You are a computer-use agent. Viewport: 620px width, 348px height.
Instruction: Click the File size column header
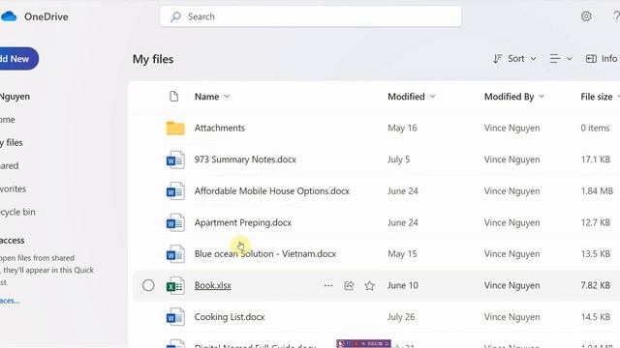(x=597, y=97)
